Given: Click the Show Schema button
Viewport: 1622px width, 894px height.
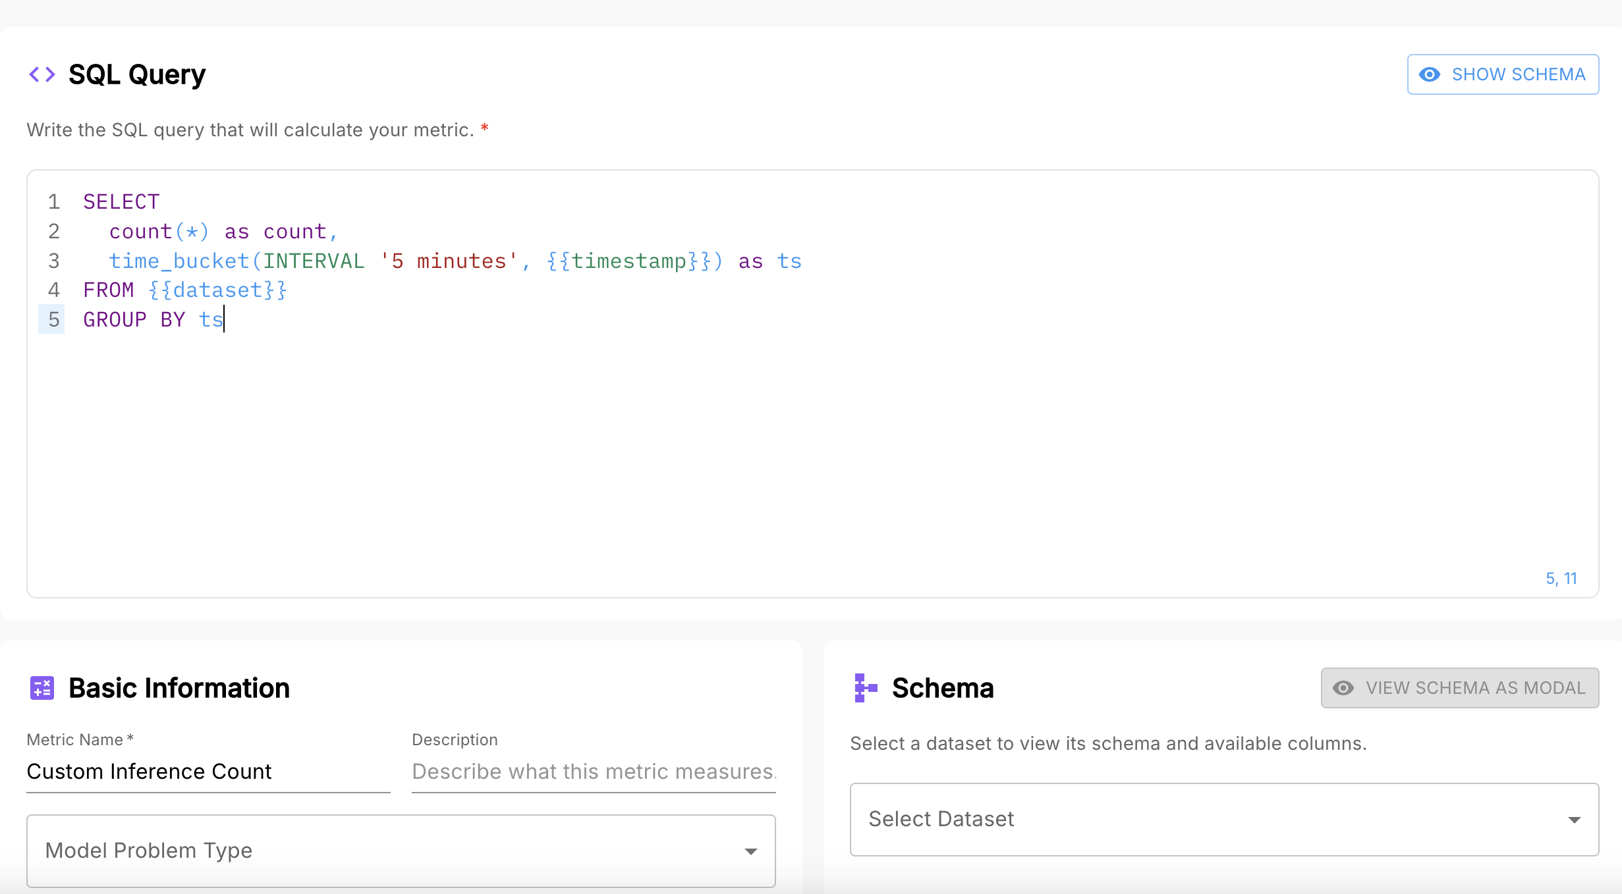Looking at the screenshot, I should click(1503, 74).
